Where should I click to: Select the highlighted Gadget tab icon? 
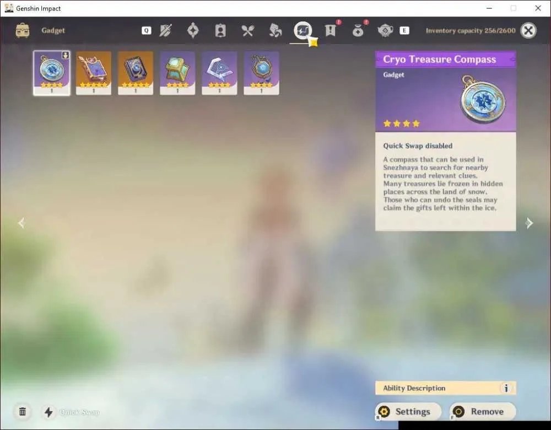[x=302, y=30]
